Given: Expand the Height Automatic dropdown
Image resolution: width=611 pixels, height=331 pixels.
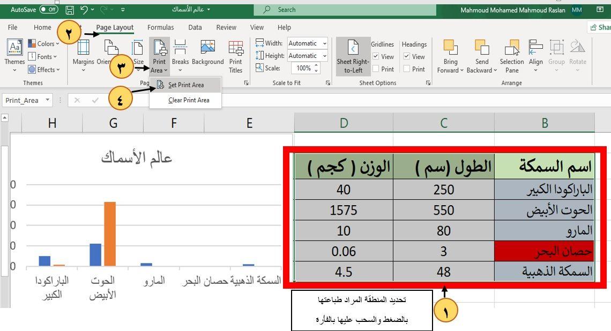Looking at the screenshot, I should click(324, 56).
